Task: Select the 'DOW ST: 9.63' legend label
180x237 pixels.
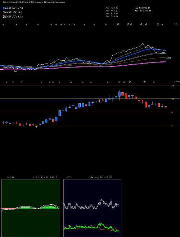Action: [x=14, y=8]
